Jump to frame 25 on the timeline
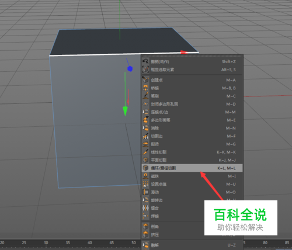The image size is (292, 250). tap(24, 242)
